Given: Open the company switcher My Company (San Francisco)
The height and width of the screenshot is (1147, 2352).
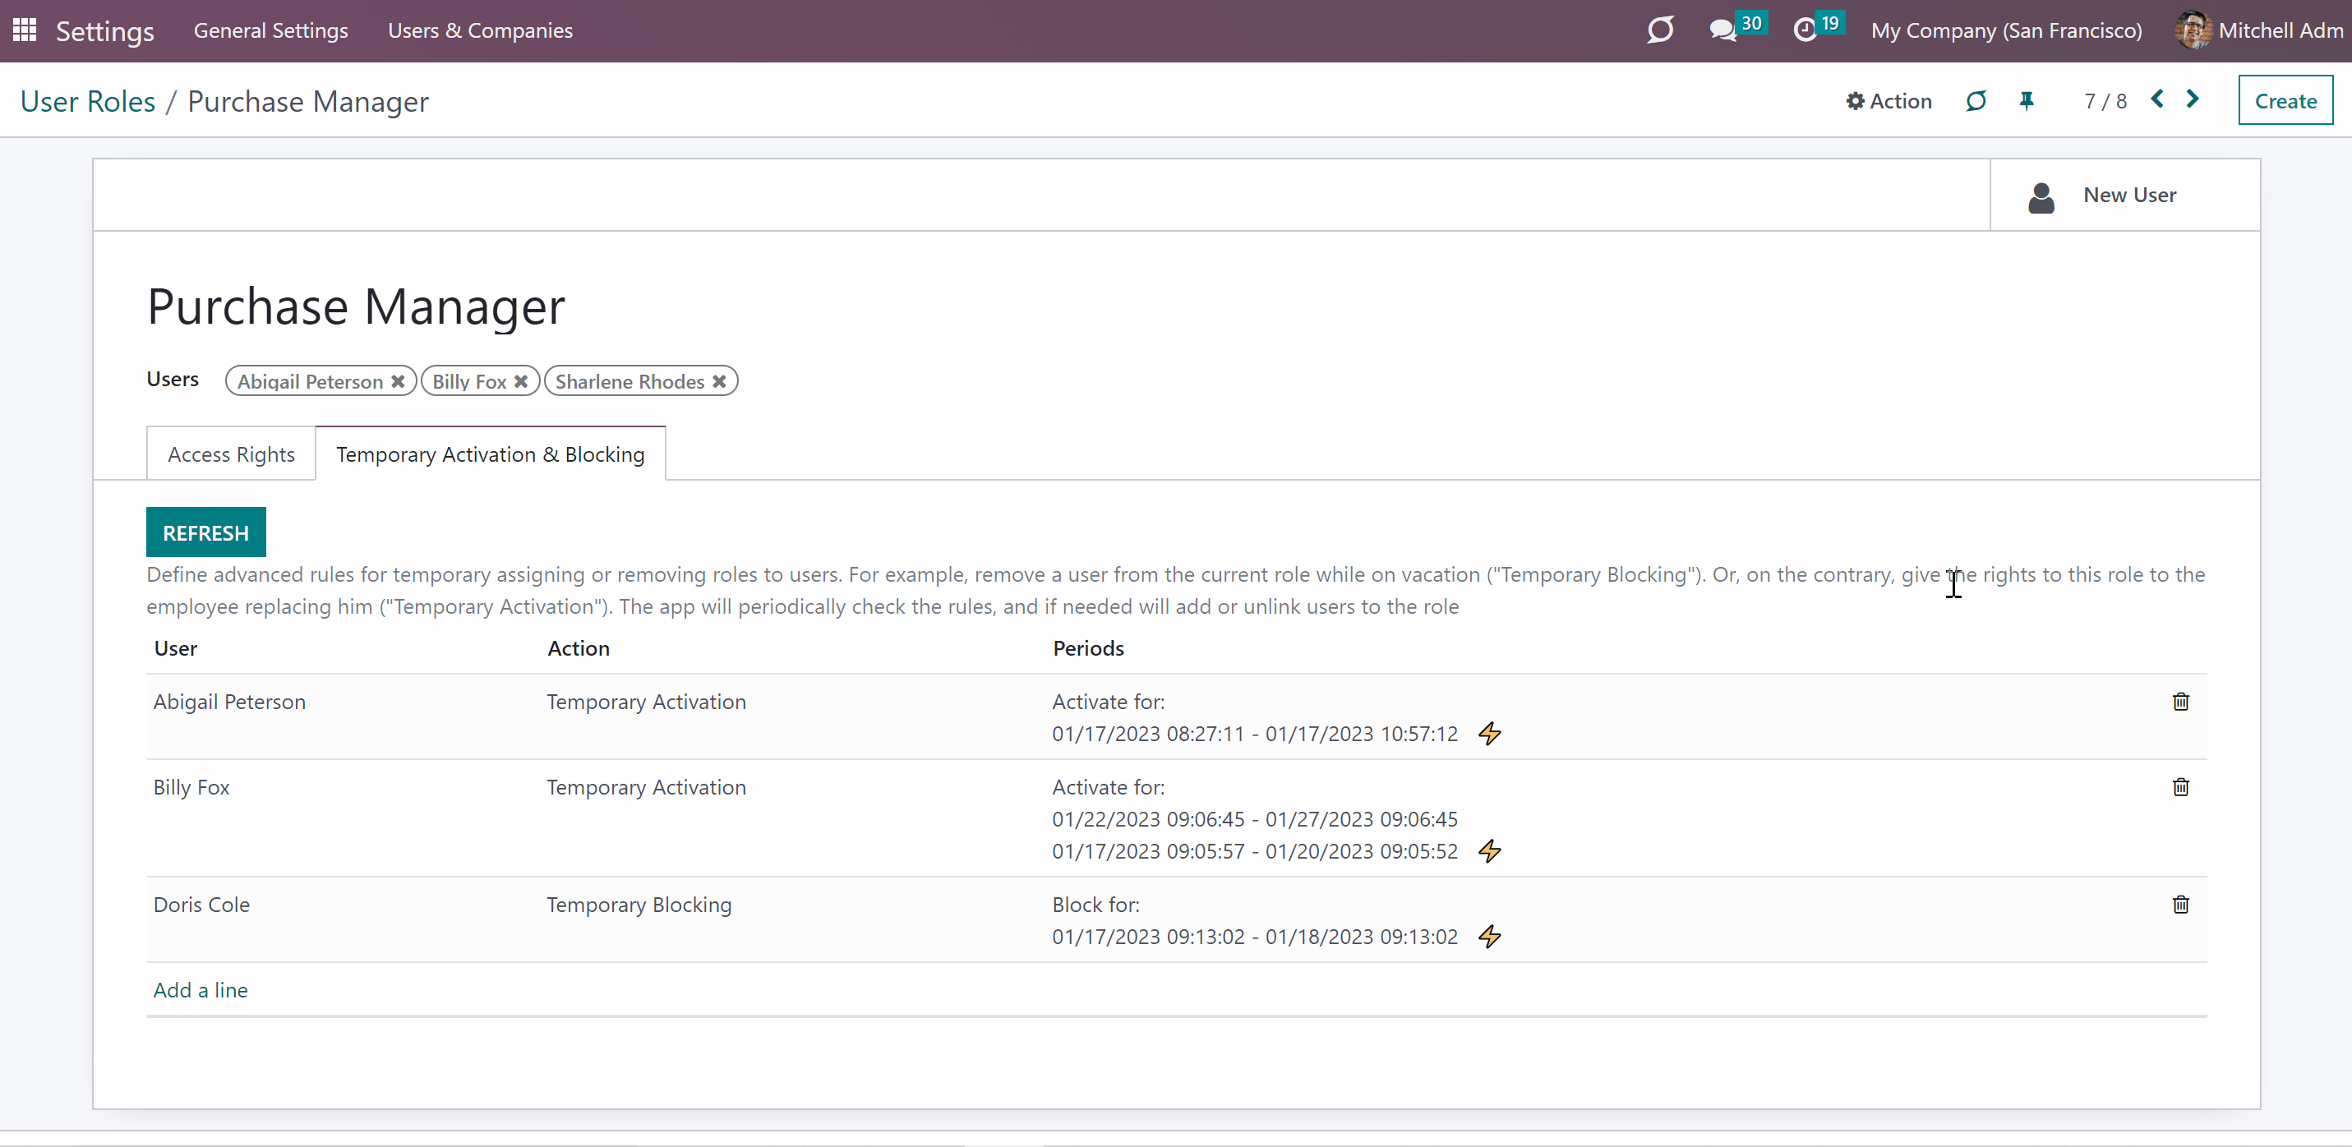Looking at the screenshot, I should (x=2006, y=31).
